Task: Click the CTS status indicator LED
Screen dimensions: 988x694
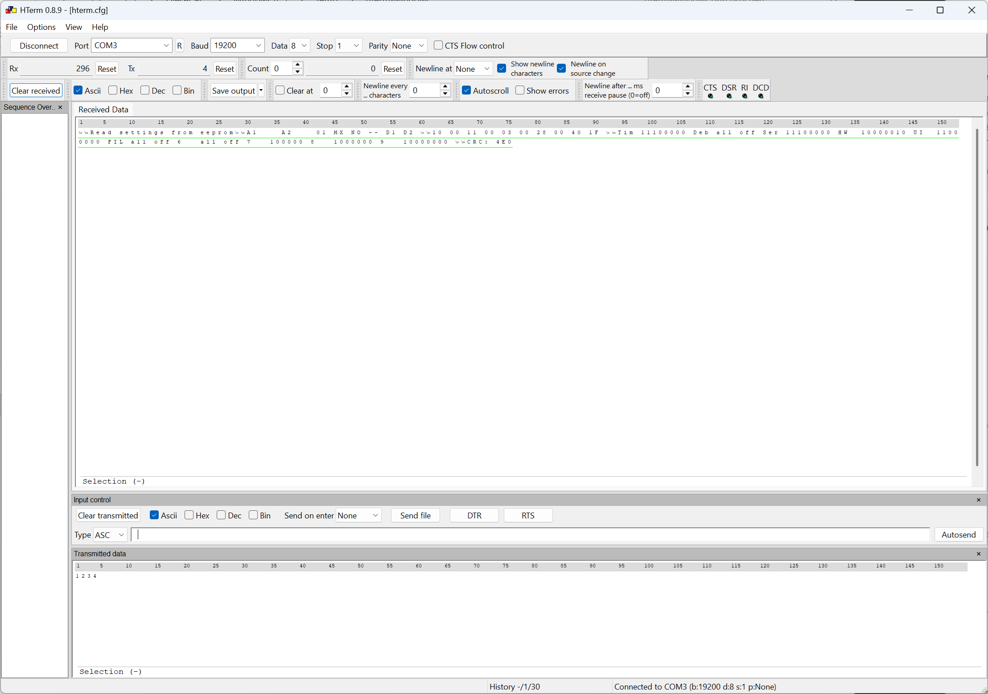Action: 710,96
